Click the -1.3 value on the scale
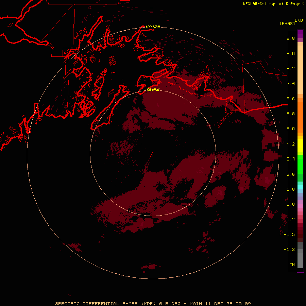Viewport: 306px width, 306px height. click(289, 250)
